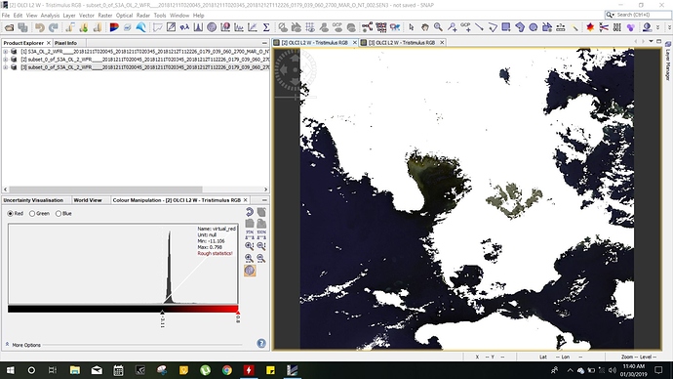This screenshot has width=673, height=379.
Task: Click the Magic Wand tool icon
Action: pos(574,27)
